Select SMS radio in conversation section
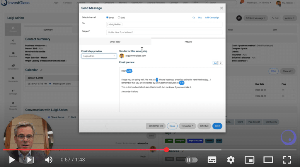Image resolution: width=300 pixels, height=167 pixels. [69, 117]
